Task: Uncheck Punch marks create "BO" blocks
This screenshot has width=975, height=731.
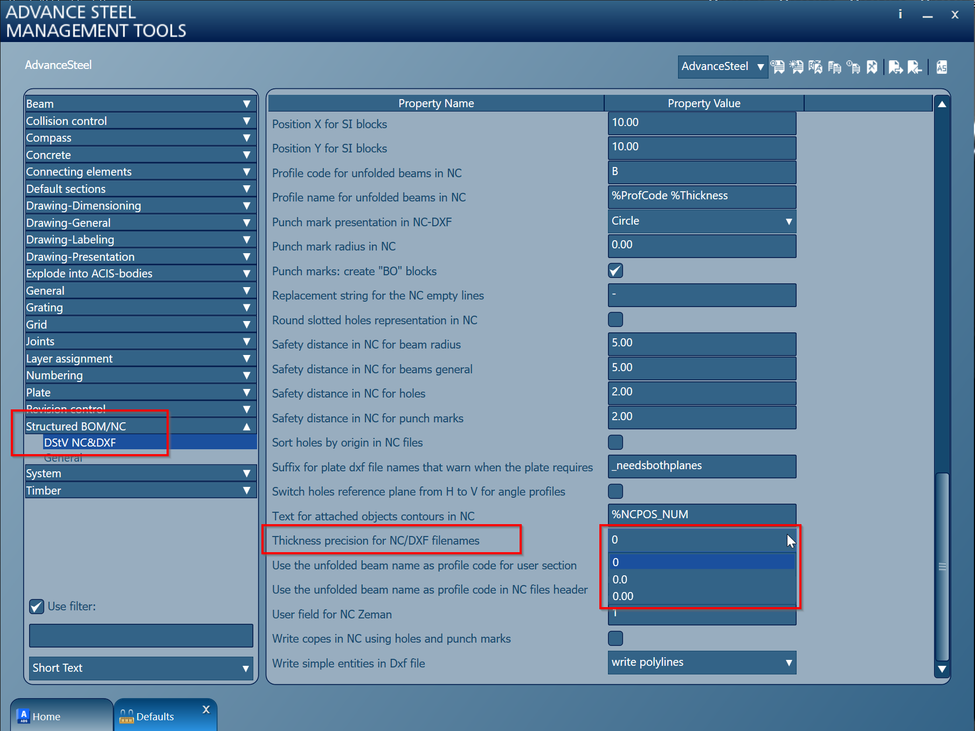Action: pos(616,270)
